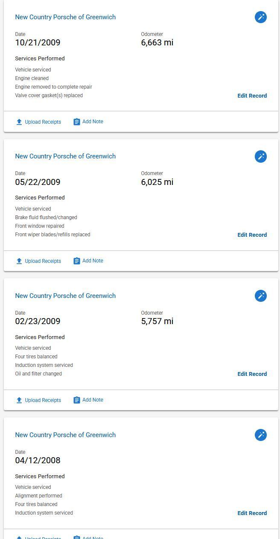Click magic wand icon on 02/23/2009 record
The height and width of the screenshot is (539, 280).
(x=261, y=296)
